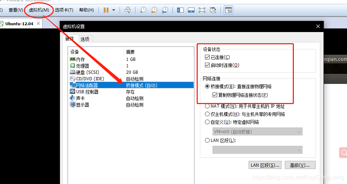Click the full screen mode icon
The height and width of the screenshot is (184, 347).
point(202,10)
